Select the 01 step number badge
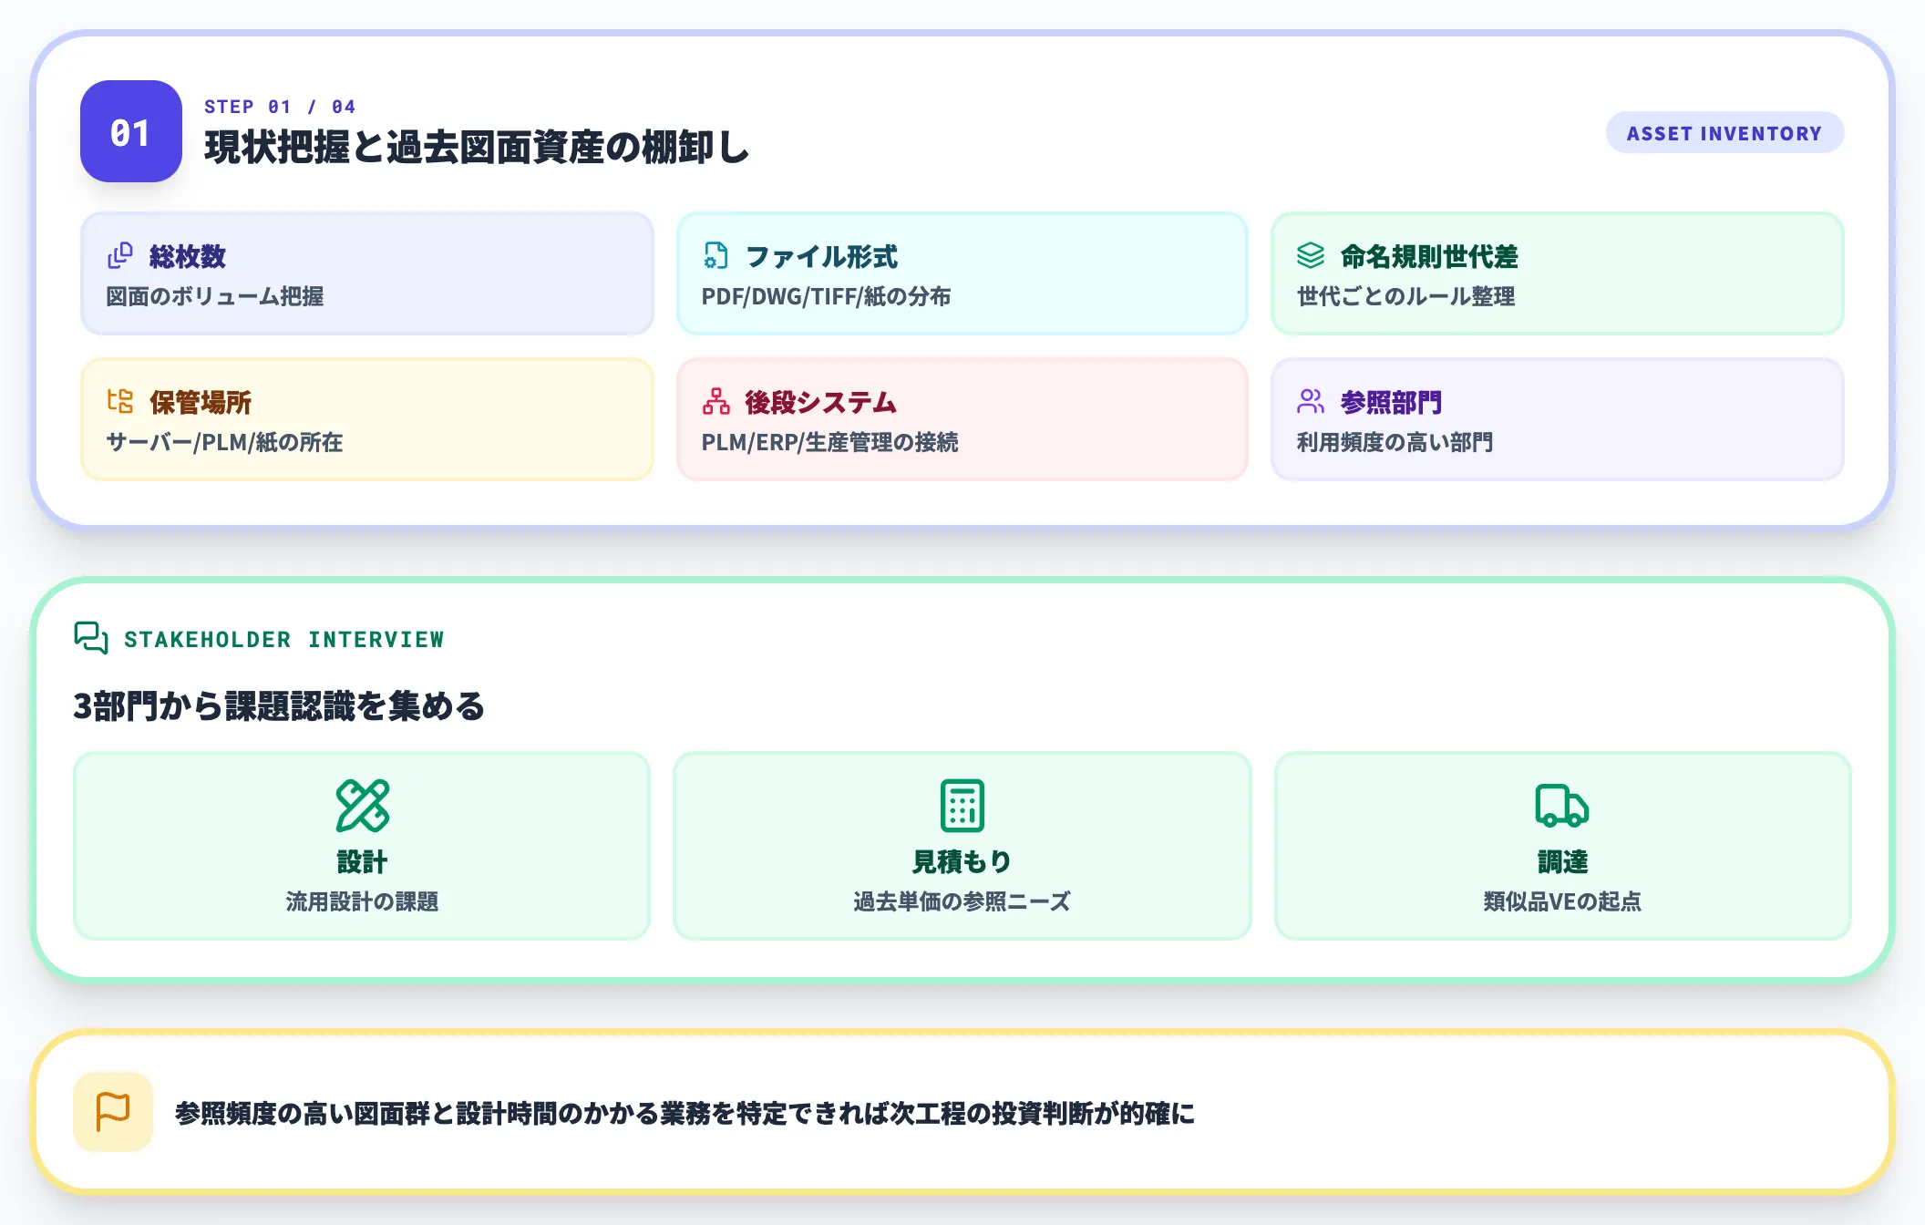The height and width of the screenshot is (1225, 1925). pyautogui.click(x=129, y=132)
